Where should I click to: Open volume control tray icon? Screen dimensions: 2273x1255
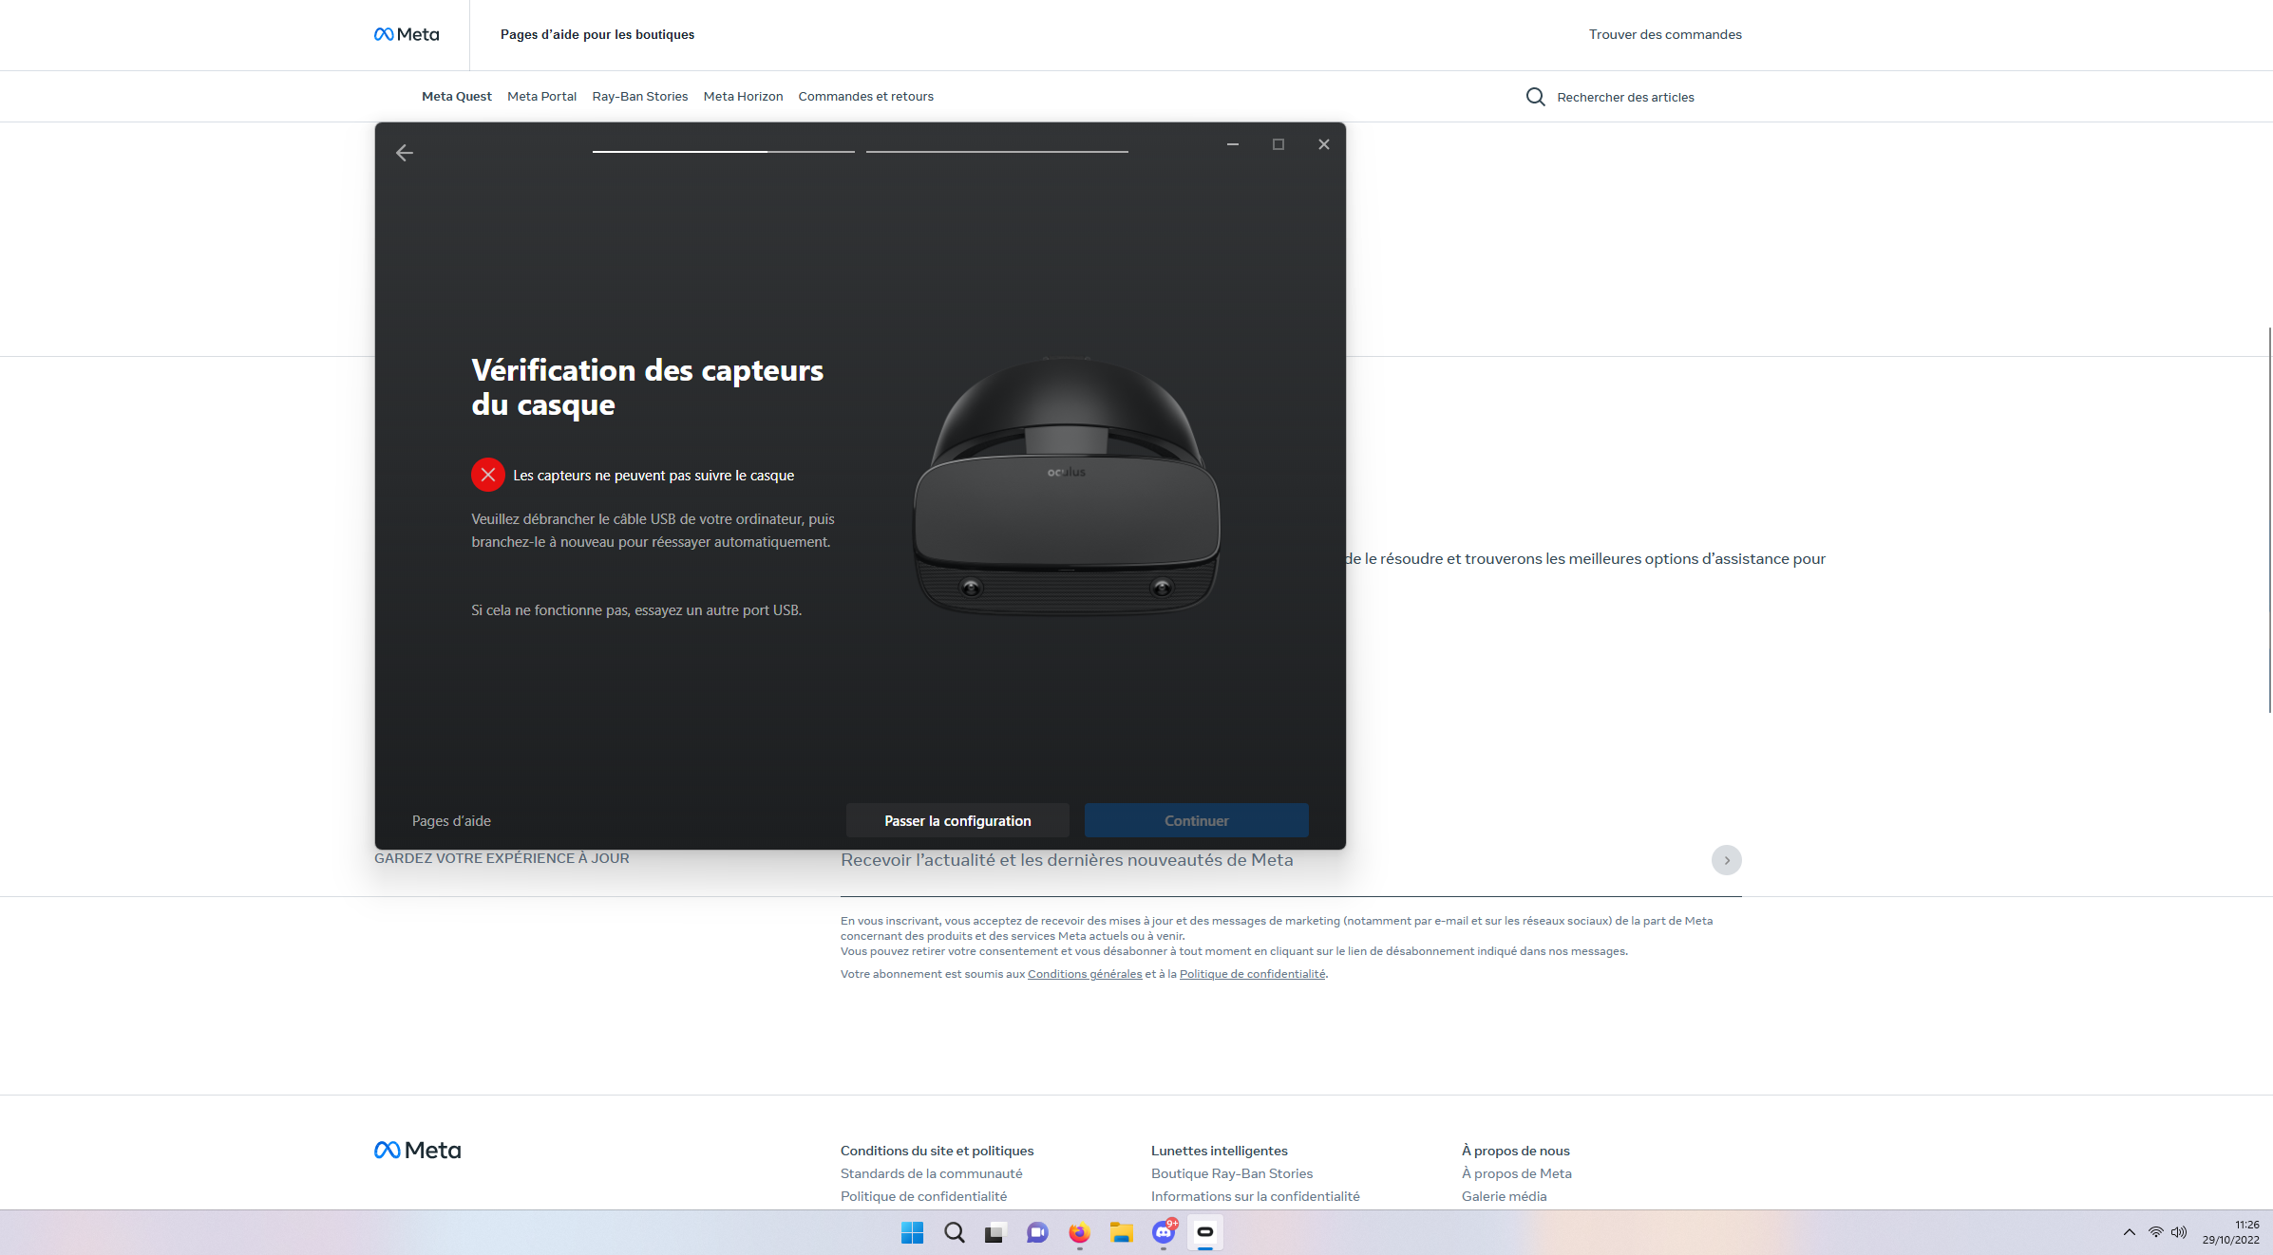pyautogui.click(x=2179, y=1232)
